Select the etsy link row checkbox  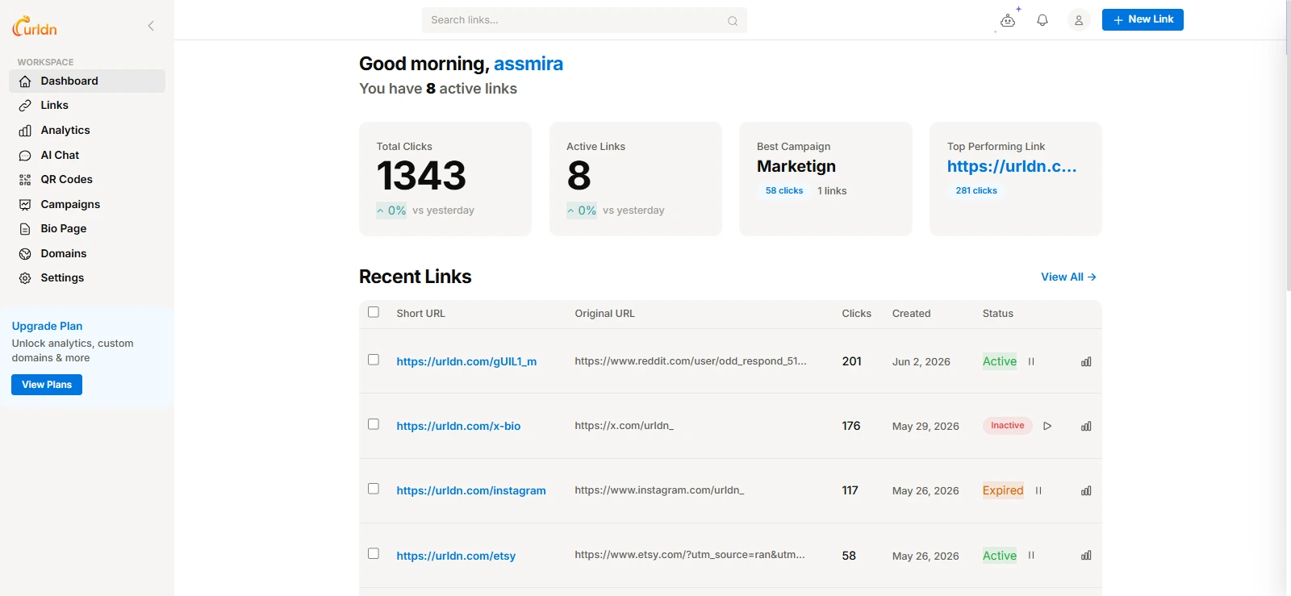click(374, 553)
